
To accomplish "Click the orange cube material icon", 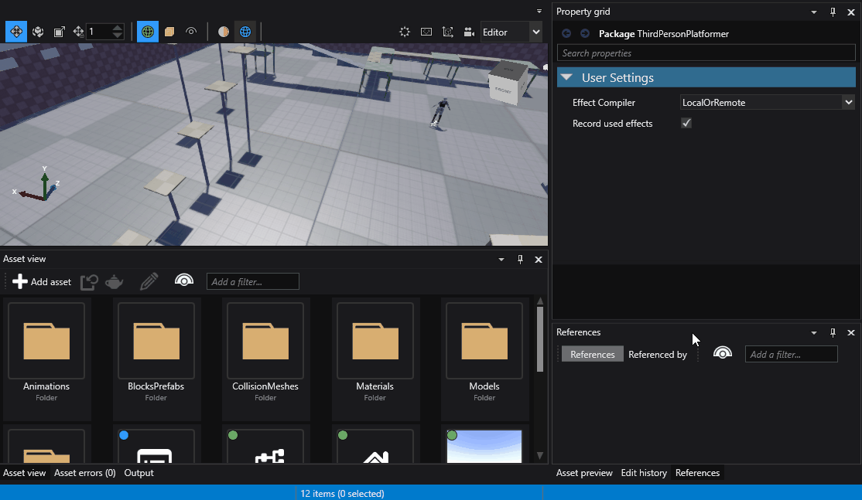I will [169, 32].
